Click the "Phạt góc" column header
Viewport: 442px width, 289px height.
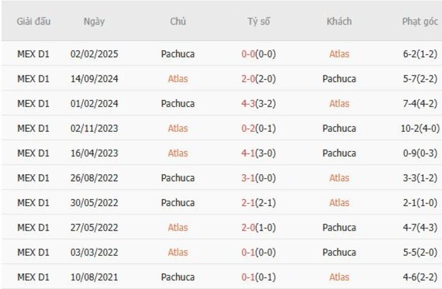420,21
